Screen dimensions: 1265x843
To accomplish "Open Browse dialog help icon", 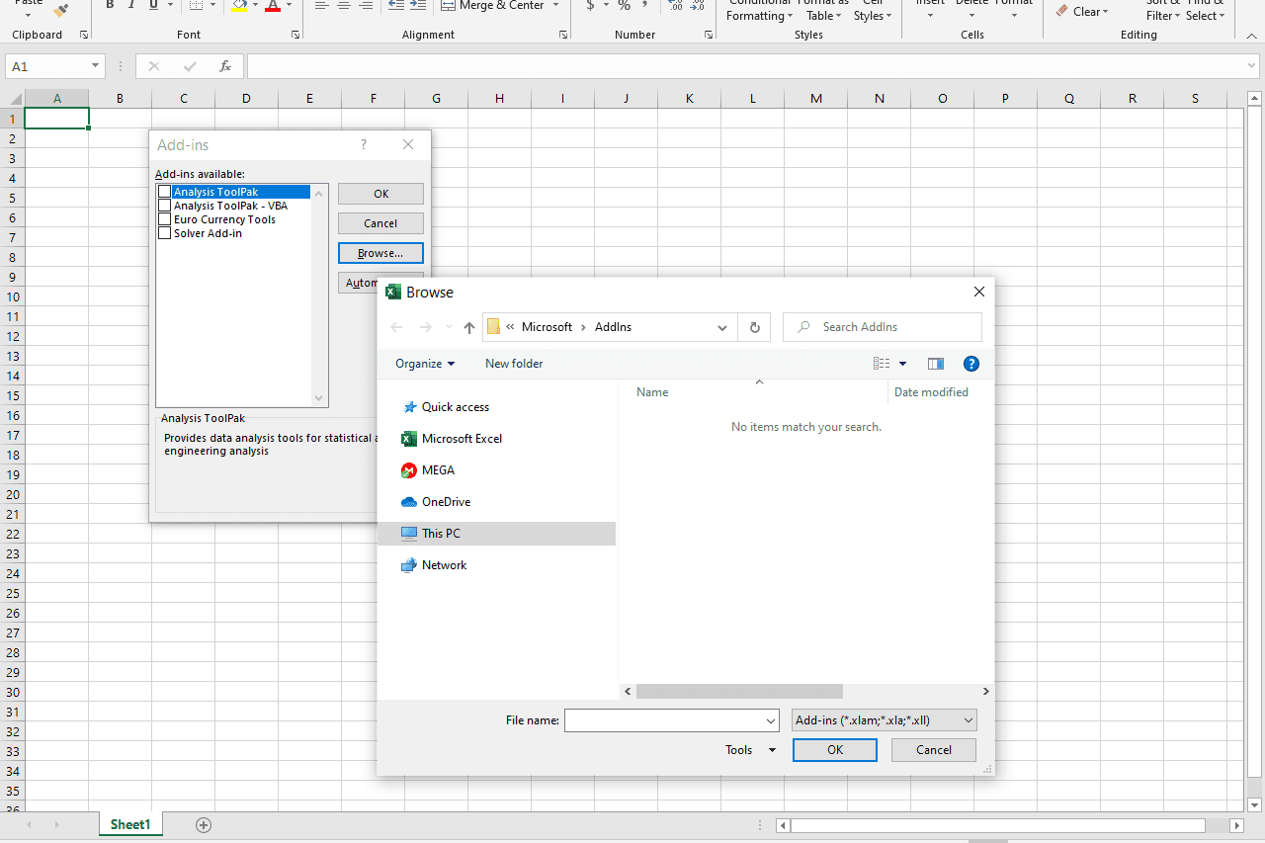I will pos(970,364).
